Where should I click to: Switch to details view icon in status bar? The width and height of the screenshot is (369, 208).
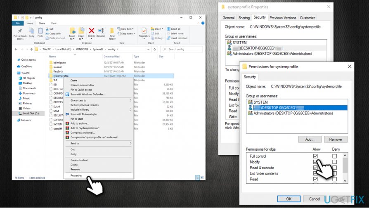click(197, 177)
